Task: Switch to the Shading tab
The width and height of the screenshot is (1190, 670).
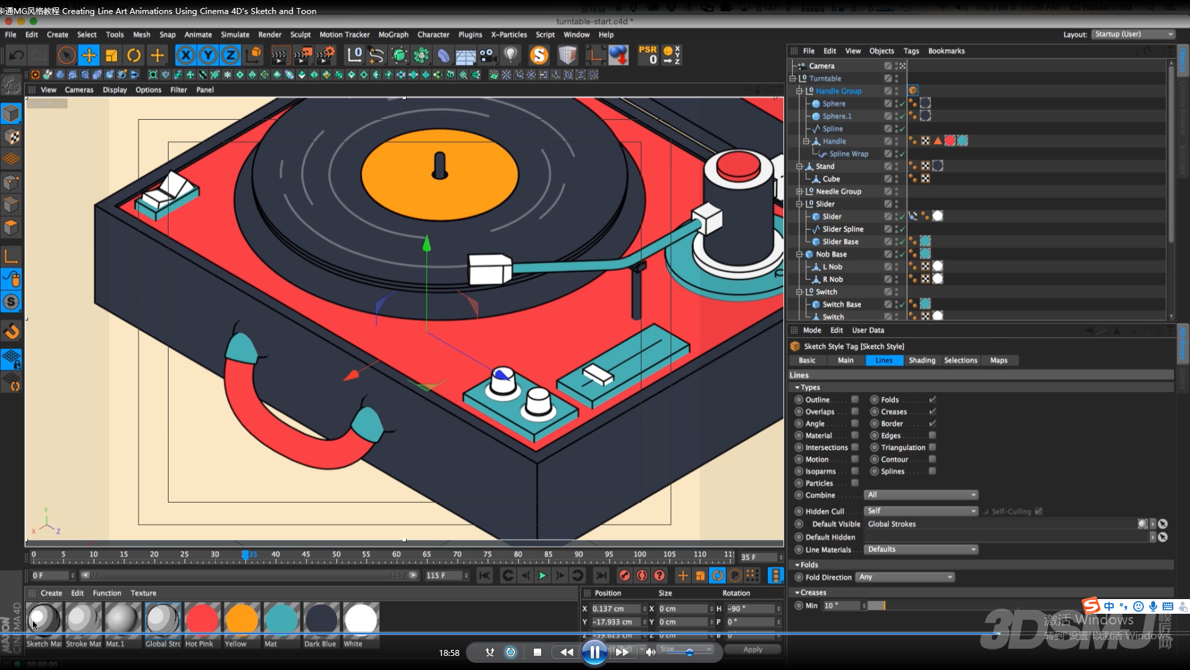Action: coord(922,360)
